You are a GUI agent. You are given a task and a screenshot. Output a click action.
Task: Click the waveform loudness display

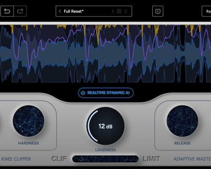[105, 54]
